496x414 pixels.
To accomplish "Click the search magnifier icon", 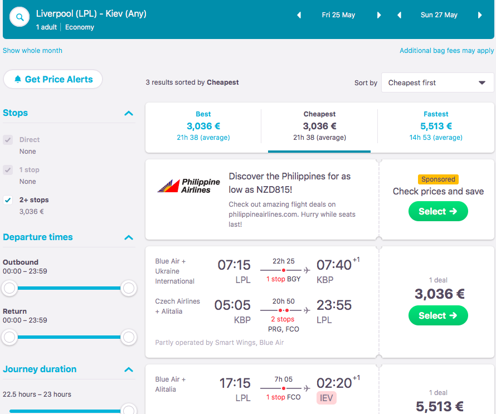I will (x=20, y=17).
